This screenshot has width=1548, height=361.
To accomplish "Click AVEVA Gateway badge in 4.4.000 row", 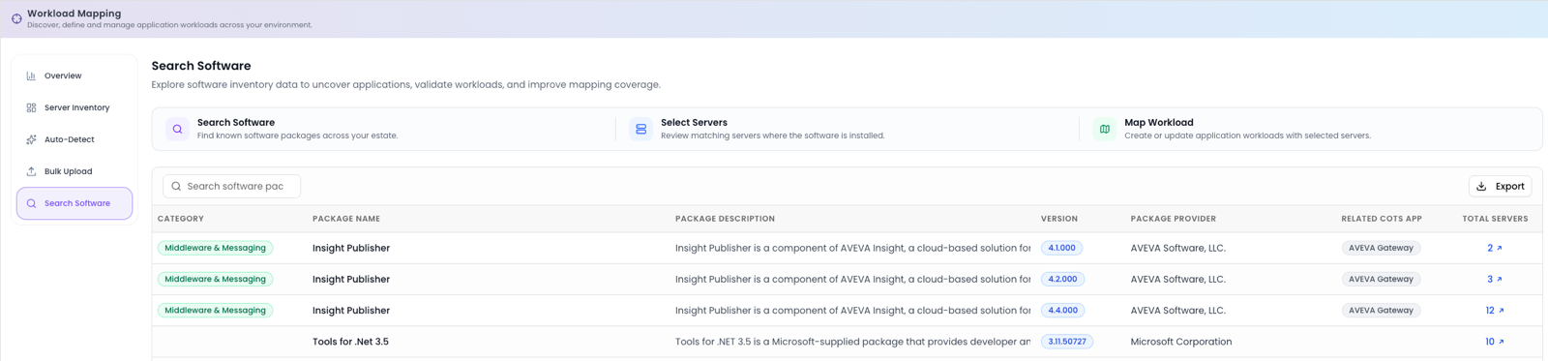I will [x=1381, y=311].
